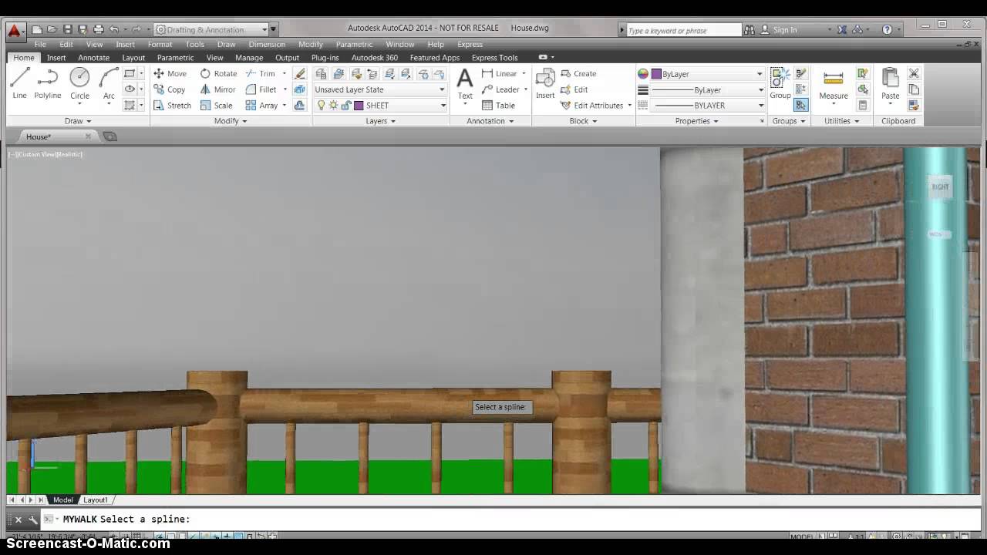Open the Format menu
The height and width of the screenshot is (555, 987).
[x=160, y=45]
